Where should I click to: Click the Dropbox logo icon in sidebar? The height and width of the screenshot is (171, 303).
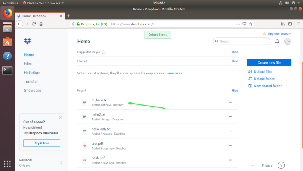click(27, 41)
